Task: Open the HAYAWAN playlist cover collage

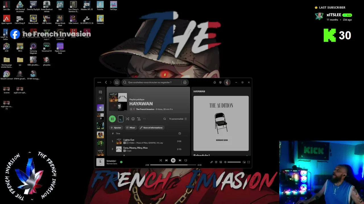Action: (118, 102)
